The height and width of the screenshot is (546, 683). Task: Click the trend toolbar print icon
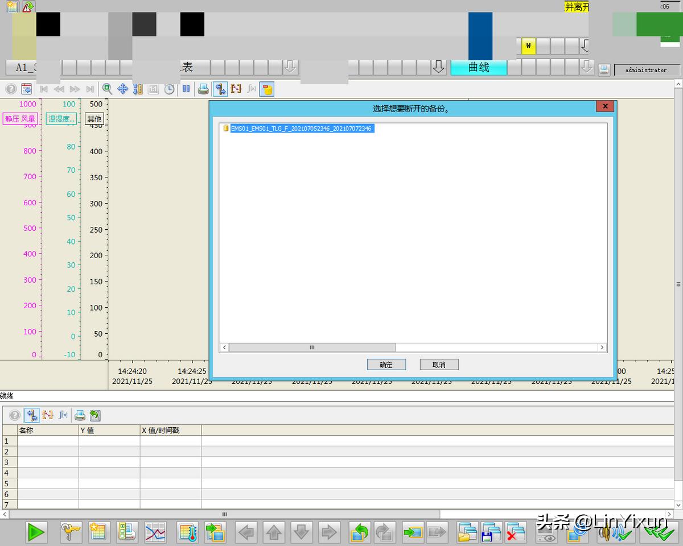point(203,89)
